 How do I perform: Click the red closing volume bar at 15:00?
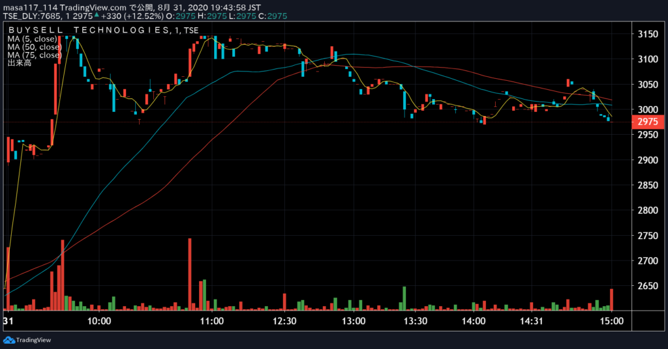(x=612, y=300)
